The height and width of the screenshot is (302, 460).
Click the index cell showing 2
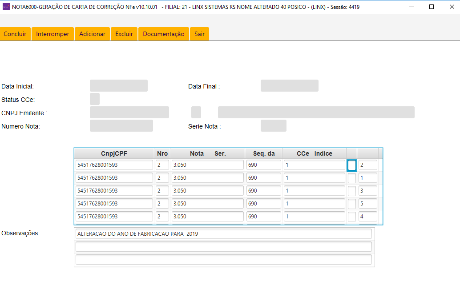(368, 165)
